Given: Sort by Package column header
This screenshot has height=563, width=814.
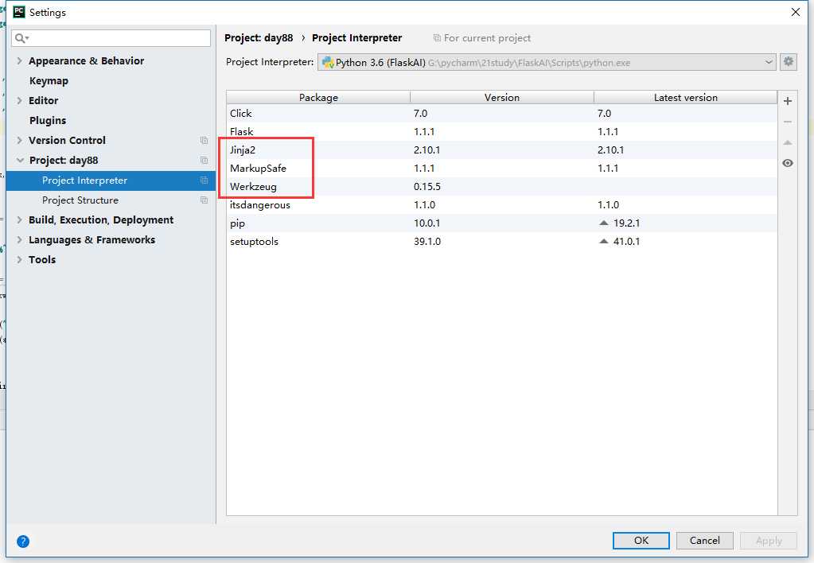Looking at the screenshot, I should coord(318,97).
